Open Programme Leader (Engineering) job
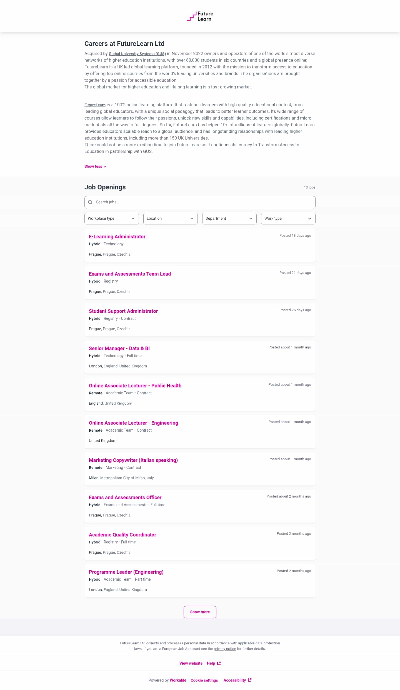Viewport: 400px width, 690px height. point(126,572)
